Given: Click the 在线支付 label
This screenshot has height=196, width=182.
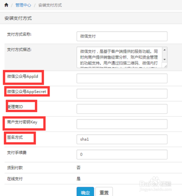Looking at the screenshot, I should point(15,179).
